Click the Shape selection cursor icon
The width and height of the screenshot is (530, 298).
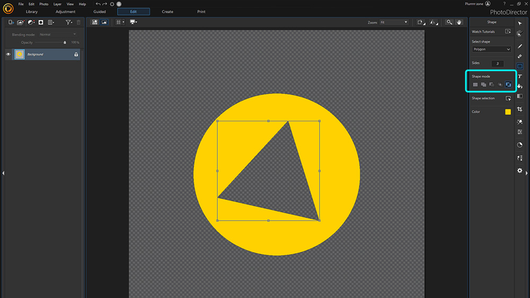pyautogui.click(x=508, y=98)
